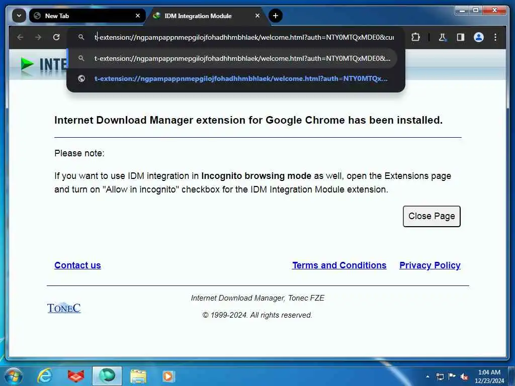This screenshot has height=386, width=515.
Task: Open the profile avatar menu
Action: (x=479, y=37)
